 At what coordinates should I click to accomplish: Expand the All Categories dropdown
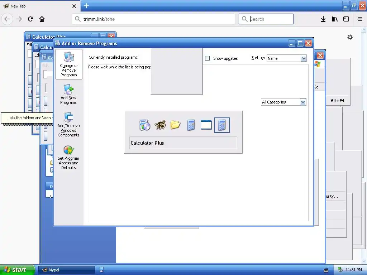pos(283,102)
